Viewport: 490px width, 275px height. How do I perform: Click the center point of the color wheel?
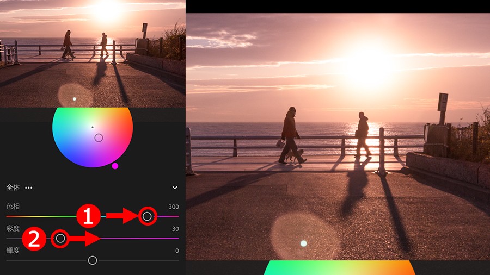(93, 127)
